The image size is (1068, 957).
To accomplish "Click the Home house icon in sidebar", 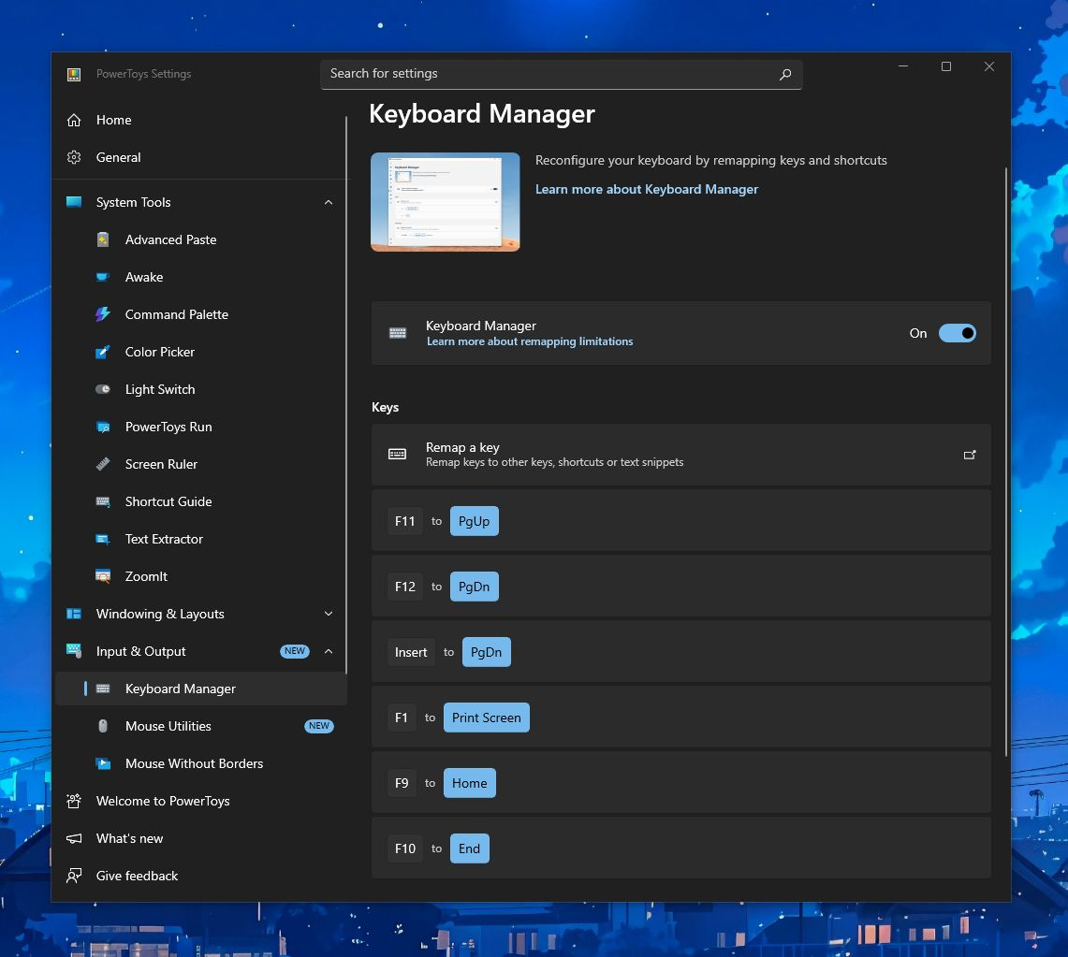I will (x=74, y=120).
